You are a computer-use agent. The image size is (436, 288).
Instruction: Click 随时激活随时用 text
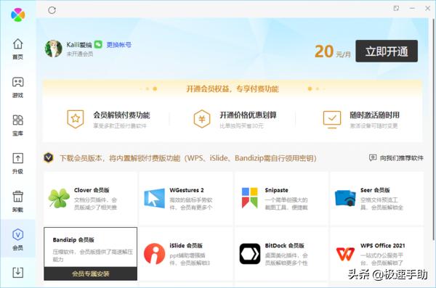pos(374,115)
